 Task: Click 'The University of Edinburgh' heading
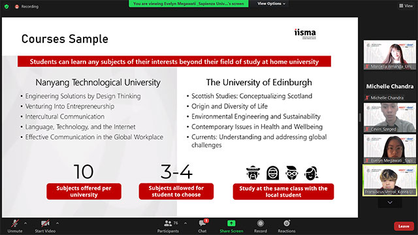coord(259,82)
